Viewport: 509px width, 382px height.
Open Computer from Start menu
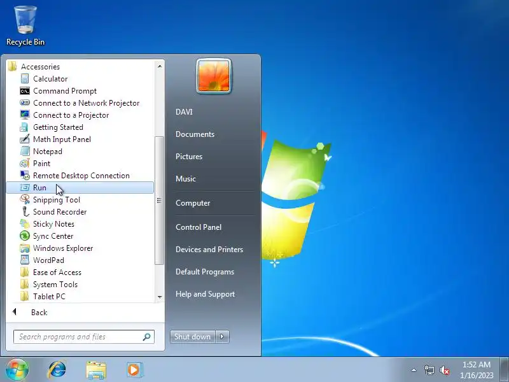[x=193, y=203]
